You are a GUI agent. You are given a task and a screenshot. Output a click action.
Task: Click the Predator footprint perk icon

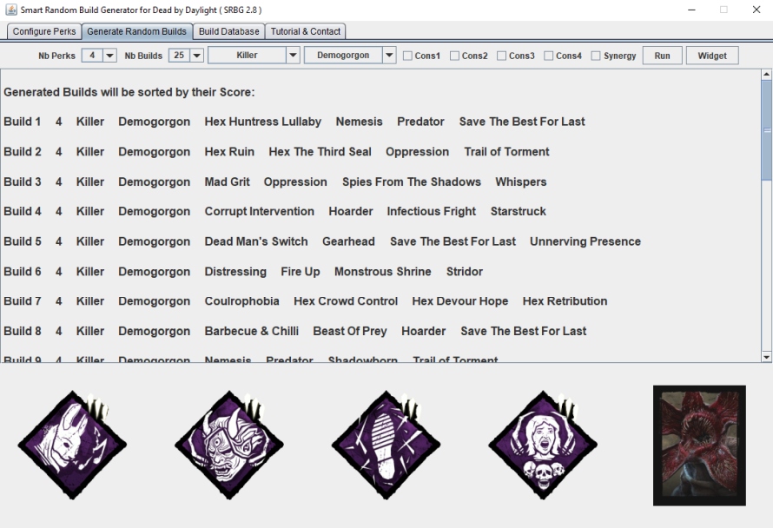386,445
